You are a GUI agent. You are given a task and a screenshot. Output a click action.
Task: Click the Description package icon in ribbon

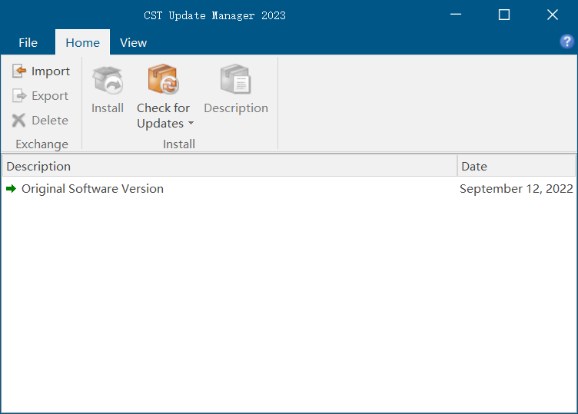pos(235,79)
